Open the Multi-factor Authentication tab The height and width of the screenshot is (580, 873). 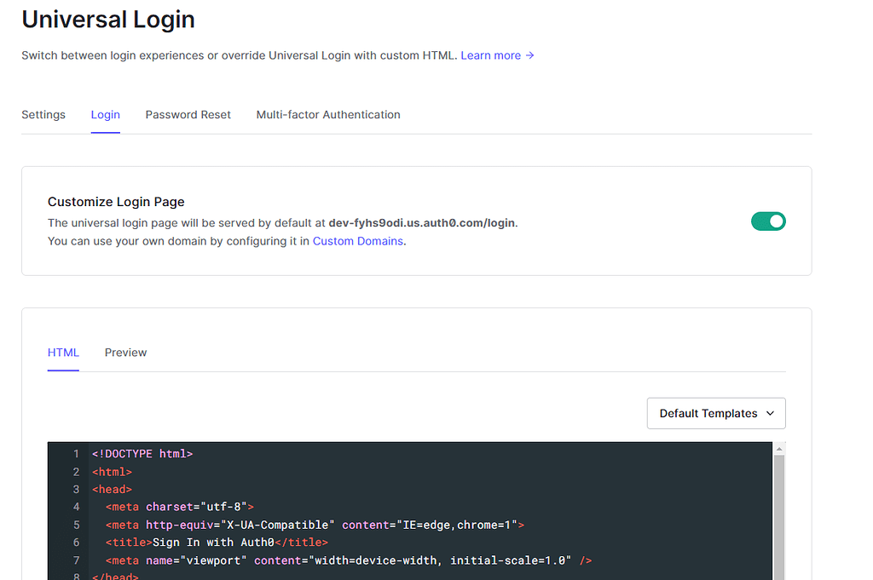tap(327, 114)
